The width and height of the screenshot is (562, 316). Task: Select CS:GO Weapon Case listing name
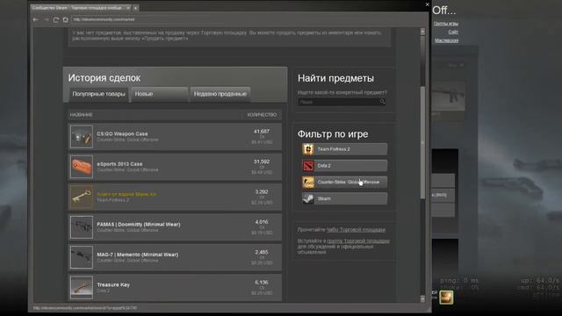click(122, 133)
